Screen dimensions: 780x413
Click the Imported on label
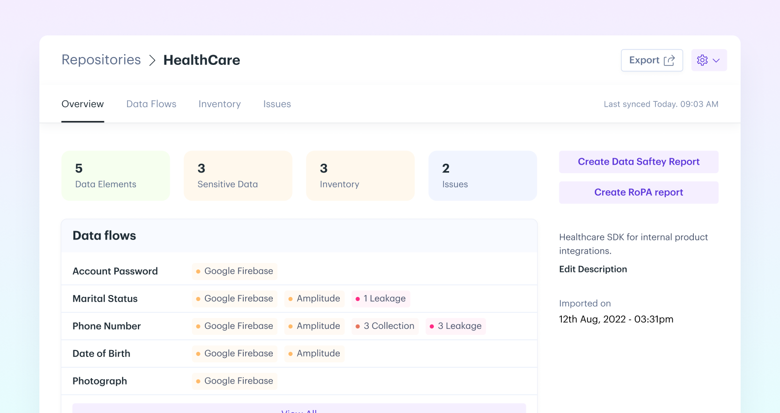(x=585, y=304)
